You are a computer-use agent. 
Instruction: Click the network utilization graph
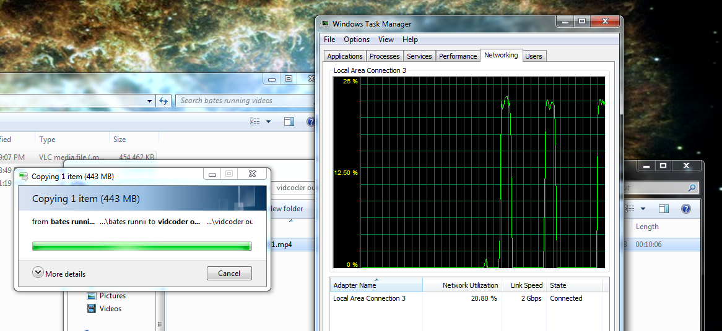(469, 172)
